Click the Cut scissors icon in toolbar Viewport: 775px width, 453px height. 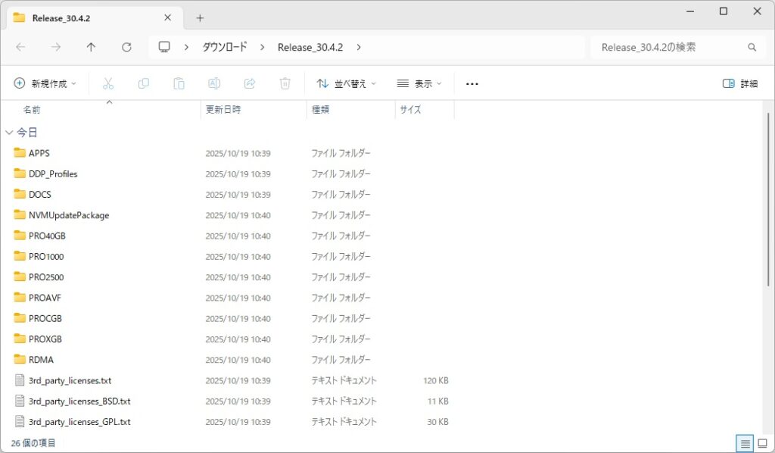tap(108, 83)
